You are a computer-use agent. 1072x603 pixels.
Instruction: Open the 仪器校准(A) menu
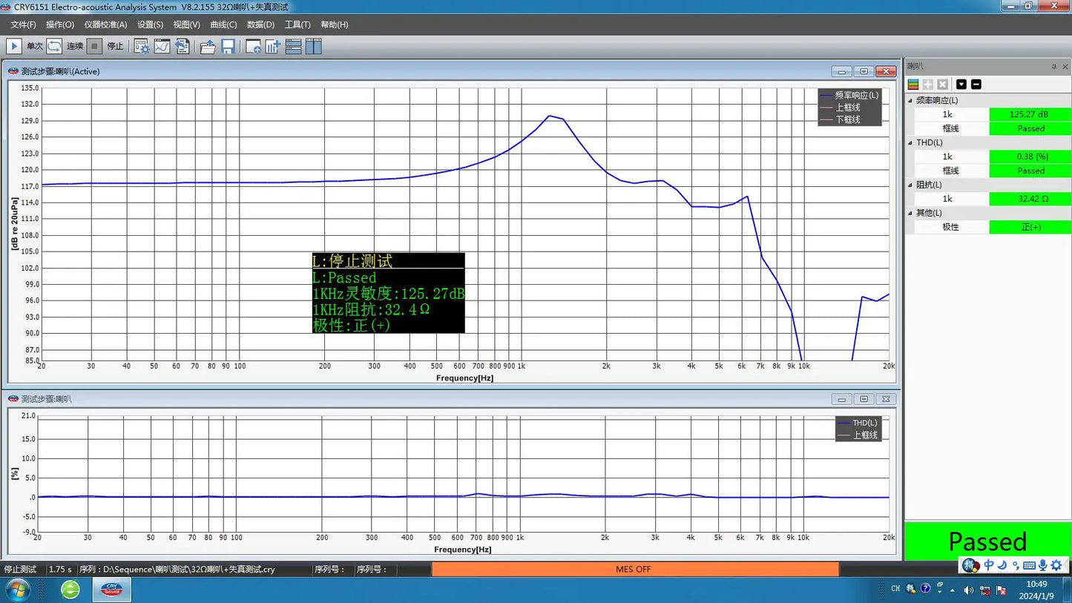[x=105, y=24]
